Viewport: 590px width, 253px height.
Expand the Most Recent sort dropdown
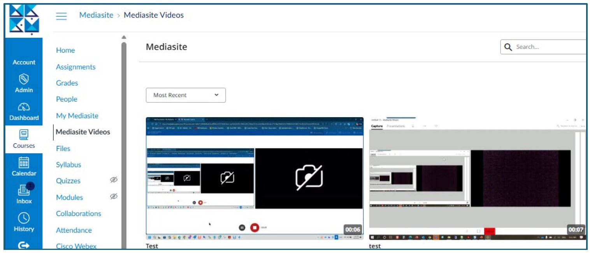click(x=186, y=95)
